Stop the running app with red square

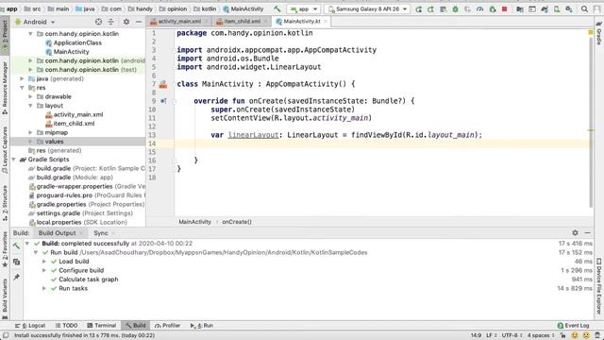(504, 8)
